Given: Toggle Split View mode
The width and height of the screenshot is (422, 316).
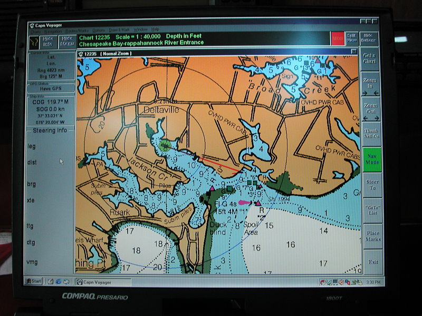Looking at the screenshot, I should coord(351,38).
